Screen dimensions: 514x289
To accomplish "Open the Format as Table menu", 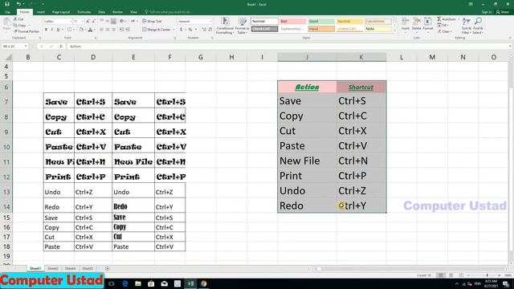I will 242,26.
